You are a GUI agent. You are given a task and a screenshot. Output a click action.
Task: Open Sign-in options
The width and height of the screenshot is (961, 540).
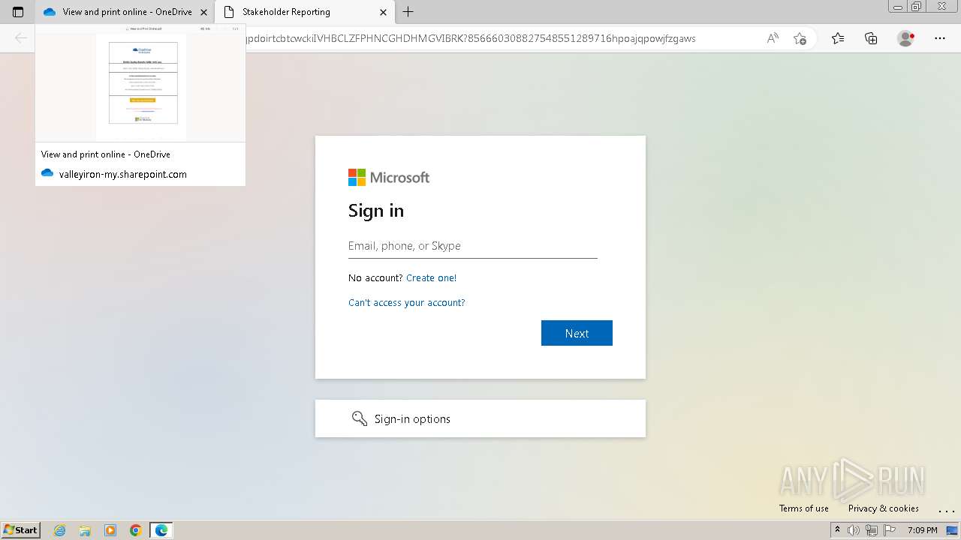480,418
